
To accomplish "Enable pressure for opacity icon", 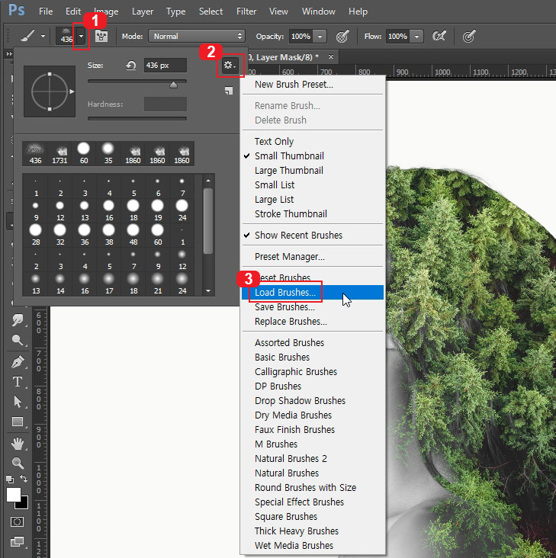I will pyautogui.click(x=342, y=36).
